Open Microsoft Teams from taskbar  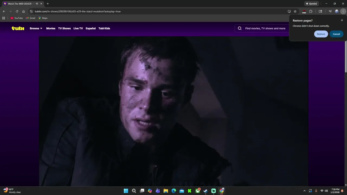[x=158, y=191]
